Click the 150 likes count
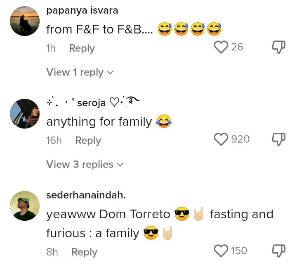The image size is (297, 265). coord(239,251)
